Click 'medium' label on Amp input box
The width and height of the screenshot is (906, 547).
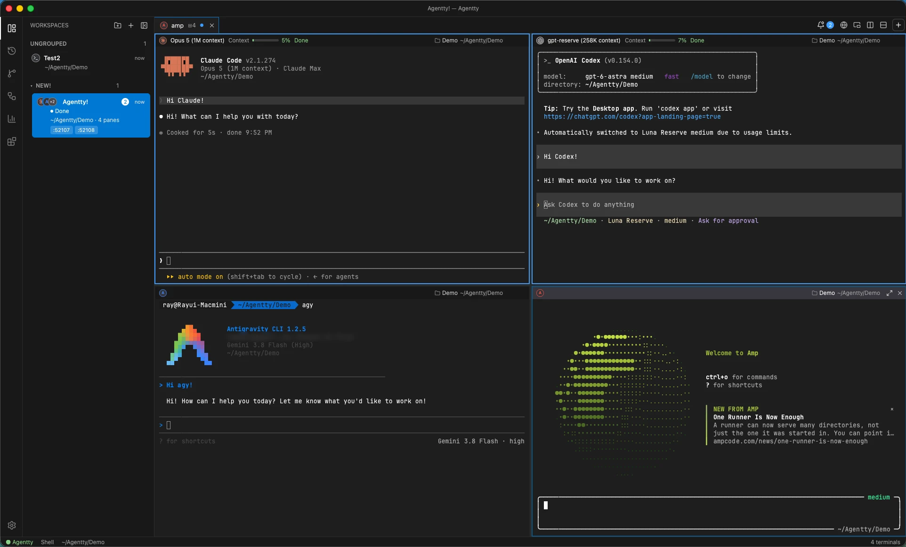[879, 498]
